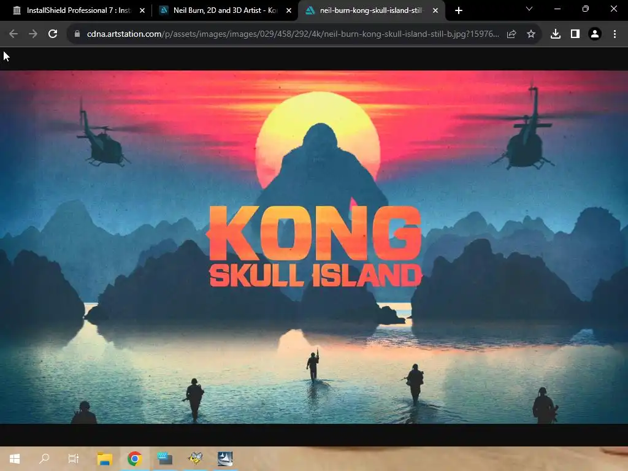The width and height of the screenshot is (628, 471).
Task: Open the tab search dropdown chevron
Action: click(529, 9)
